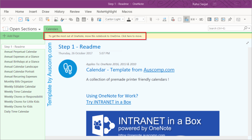Screen dimensions: 252x140
Task: Click the parentheses ((x)) toolbar icon
Action: pos(193,20)
